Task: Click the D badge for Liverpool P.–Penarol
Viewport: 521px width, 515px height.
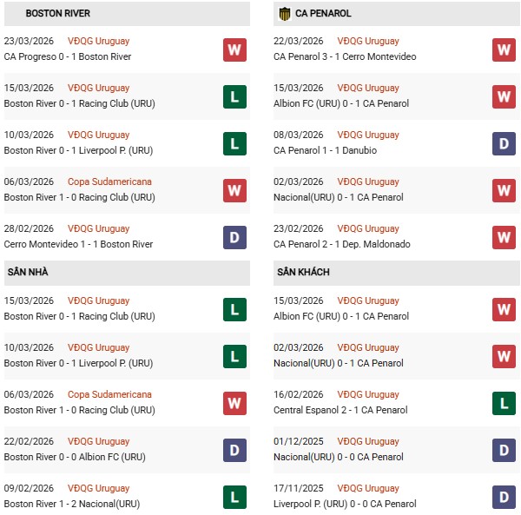Action: [504, 496]
